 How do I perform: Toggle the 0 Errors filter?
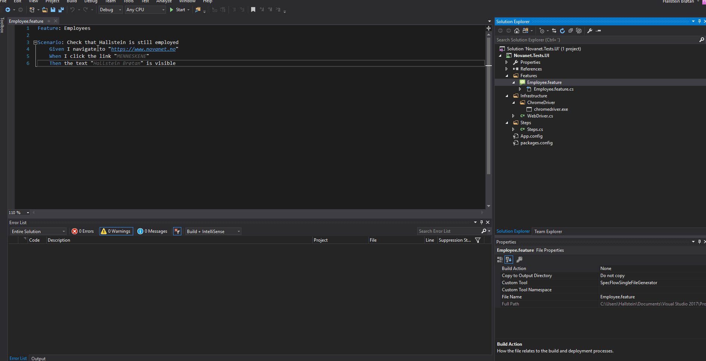tap(83, 232)
